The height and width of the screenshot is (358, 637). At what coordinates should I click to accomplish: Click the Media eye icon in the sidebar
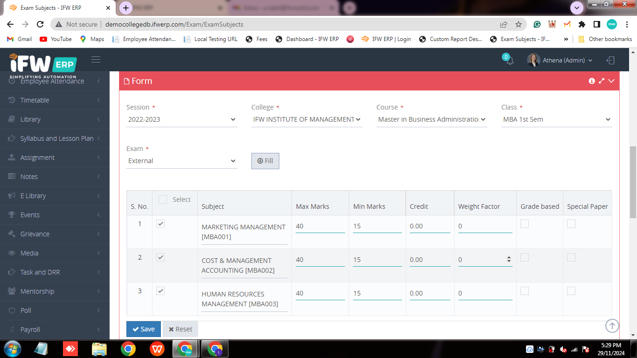[x=12, y=253]
